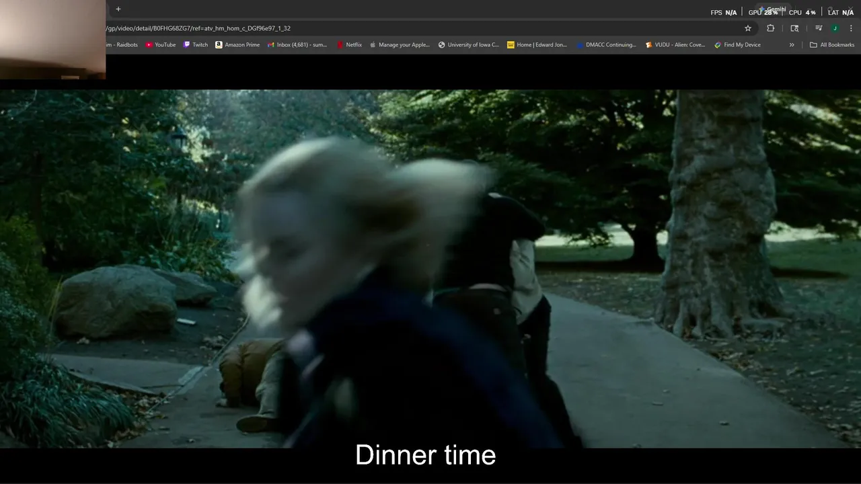
Task: Open a new browser tab
Action: click(x=118, y=9)
